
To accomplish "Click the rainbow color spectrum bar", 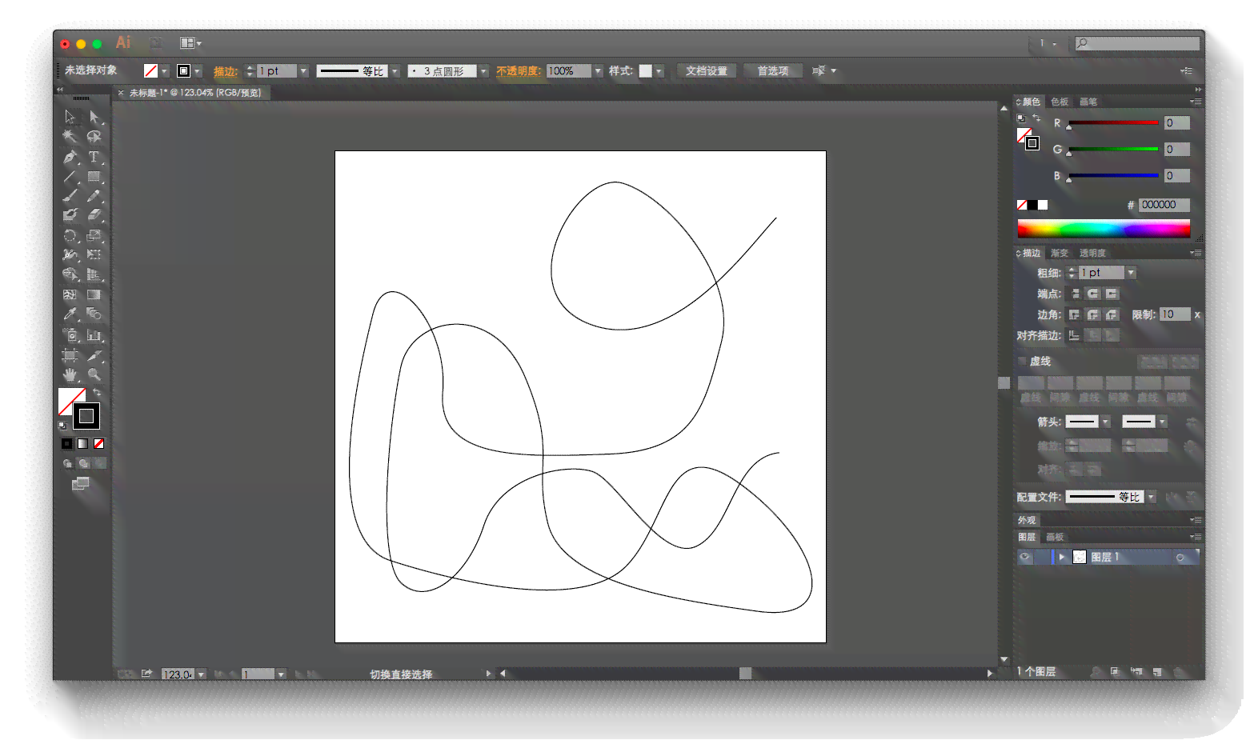I will (1104, 229).
